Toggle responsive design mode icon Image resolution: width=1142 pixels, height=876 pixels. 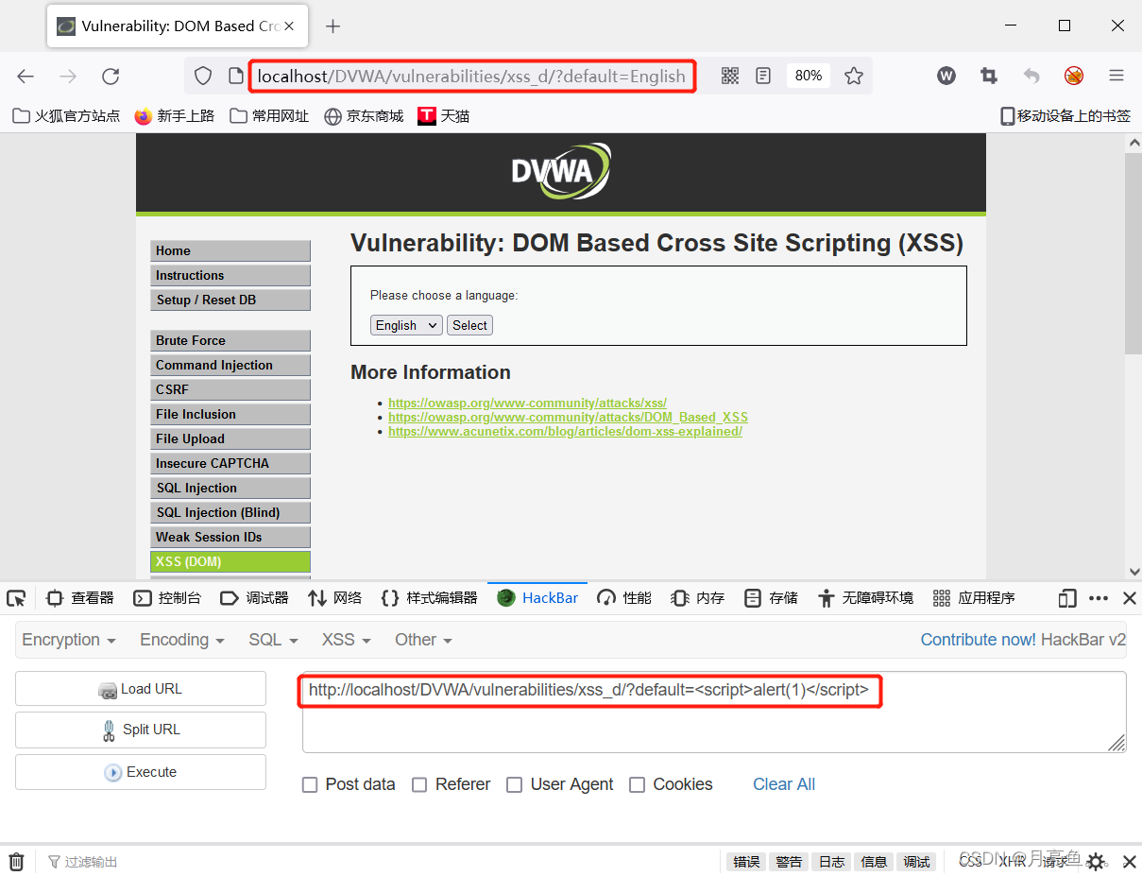(x=1067, y=598)
